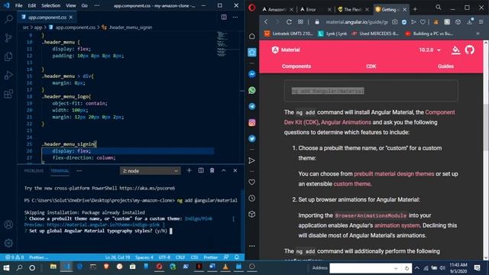Open the File menu in VS Code

tap(18, 5)
